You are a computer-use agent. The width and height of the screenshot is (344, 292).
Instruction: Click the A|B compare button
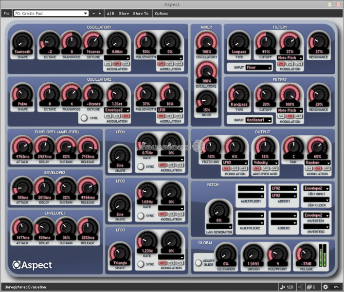(110, 13)
